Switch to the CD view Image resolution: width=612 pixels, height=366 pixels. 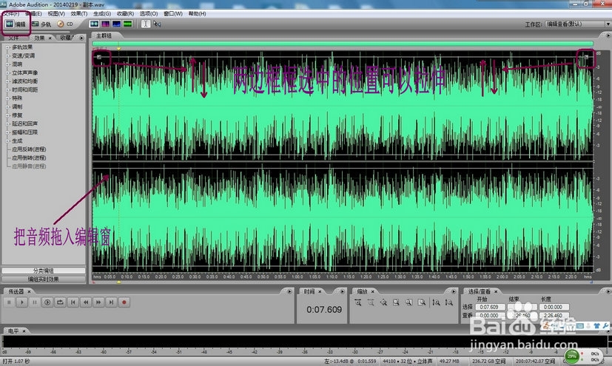click(x=65, y=24)
